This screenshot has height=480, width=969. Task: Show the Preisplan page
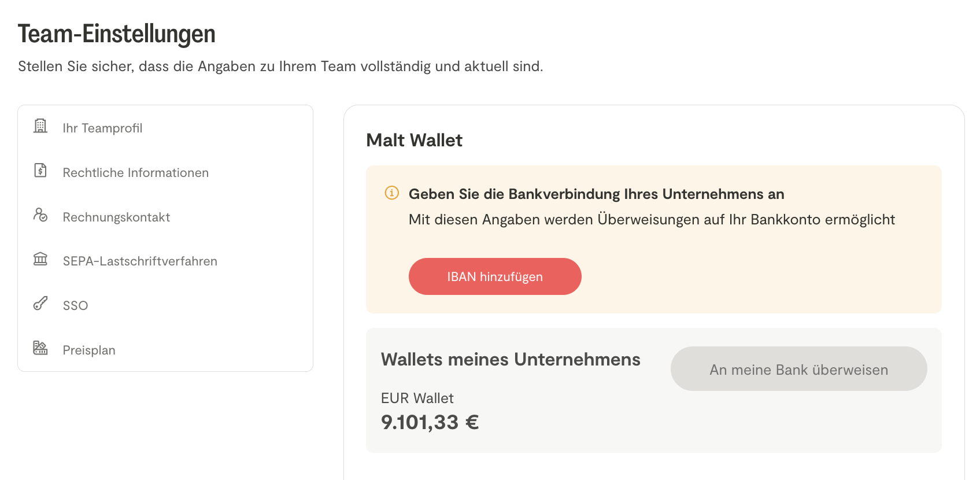click(89, 350)
